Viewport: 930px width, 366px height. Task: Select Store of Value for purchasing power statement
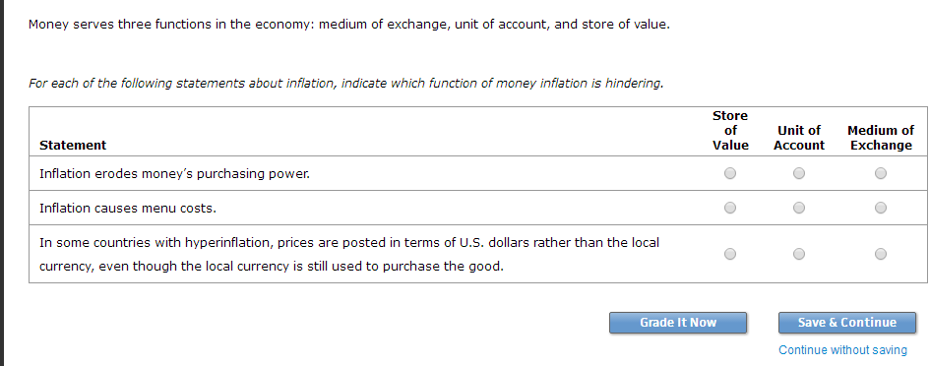730,173
